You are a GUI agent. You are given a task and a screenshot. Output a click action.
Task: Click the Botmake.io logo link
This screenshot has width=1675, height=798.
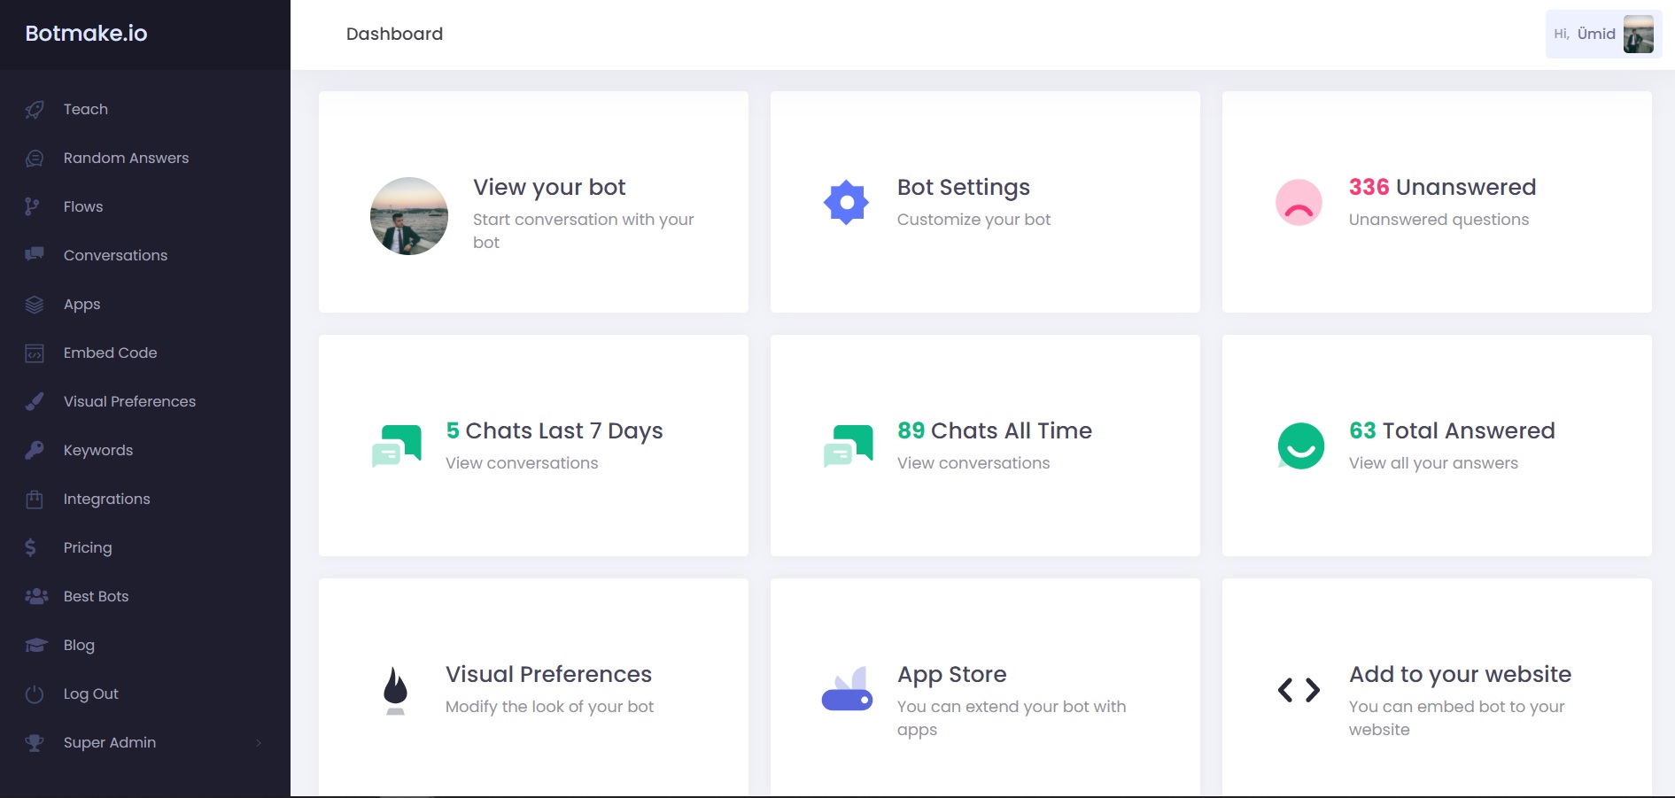86,34
